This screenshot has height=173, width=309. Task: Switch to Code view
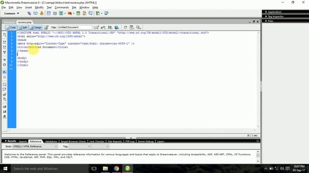pyautogui.click(x=11, y=27)
